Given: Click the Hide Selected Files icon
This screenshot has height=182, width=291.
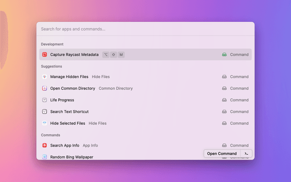Looking at the screenshot, I should click(45, 123).
